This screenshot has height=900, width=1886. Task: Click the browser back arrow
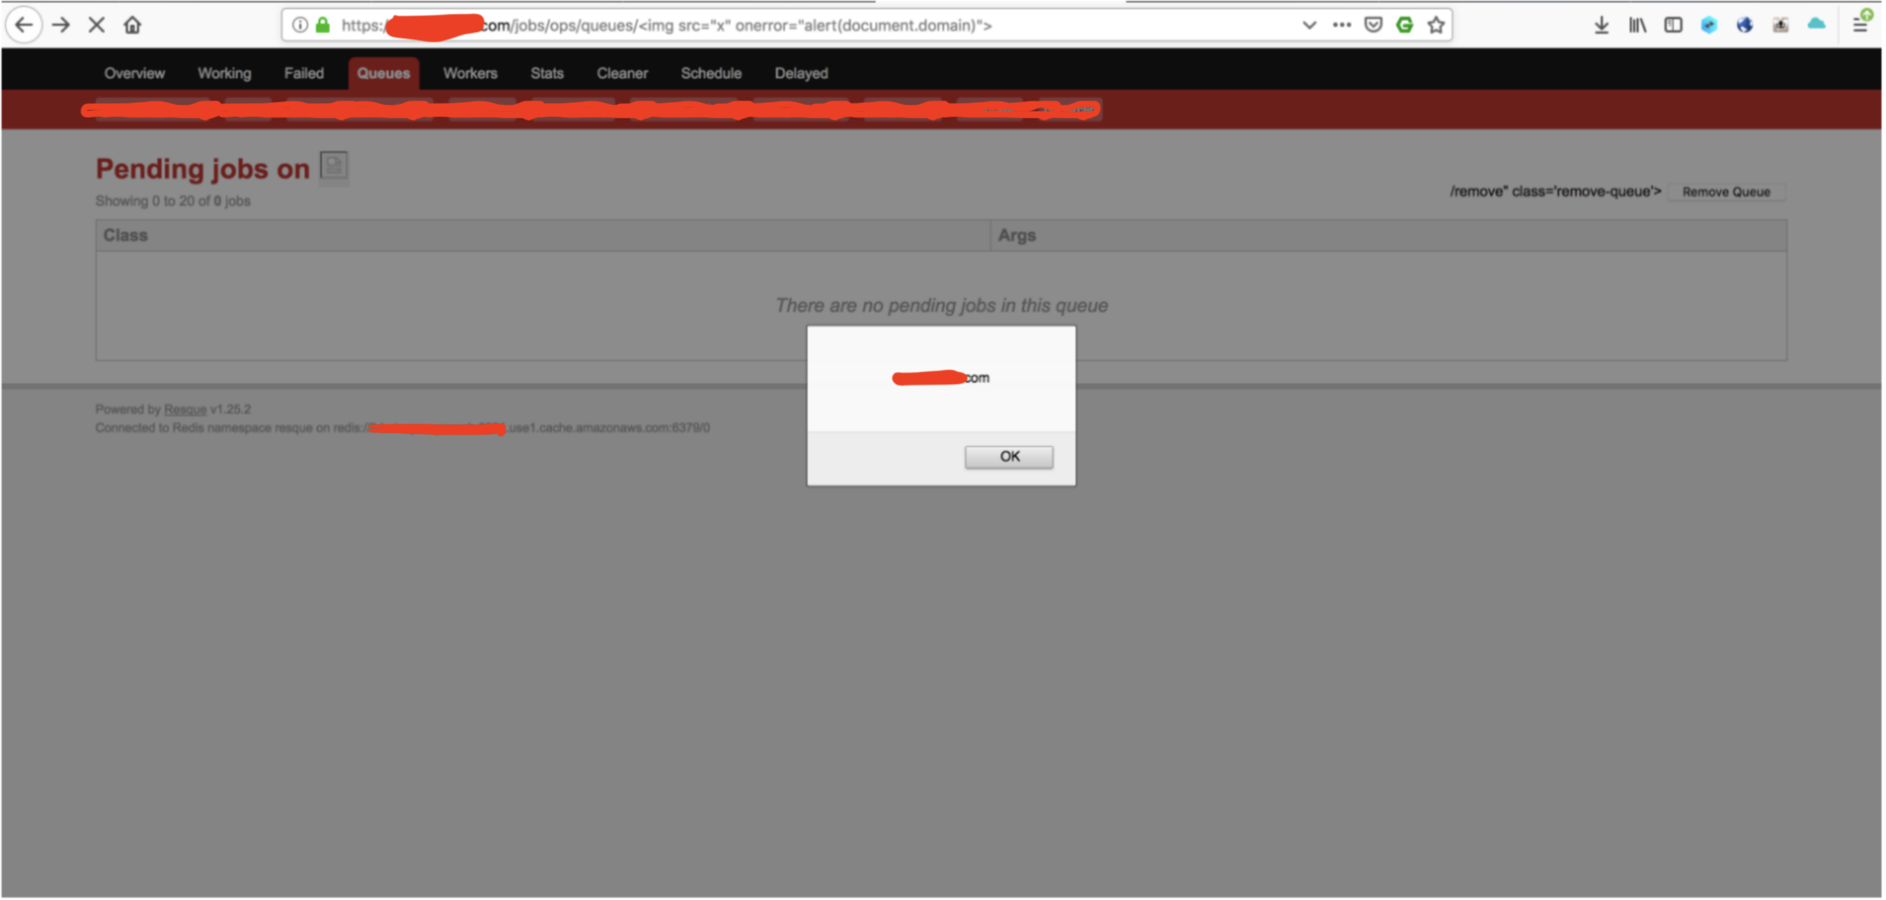click(24, 26)
